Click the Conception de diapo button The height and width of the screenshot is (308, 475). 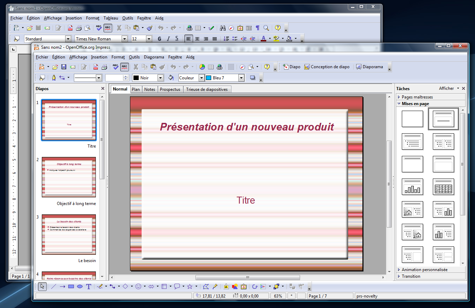[327, 67]
